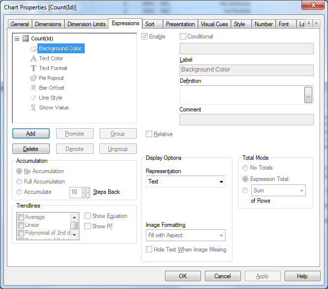Image resolution: width=328 pixels, height=289 pixels.
Task: Click the Cancel button
Action: tap(223, 276)
